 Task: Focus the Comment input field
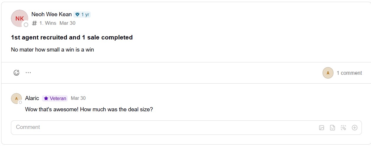[x=186, y=127]
